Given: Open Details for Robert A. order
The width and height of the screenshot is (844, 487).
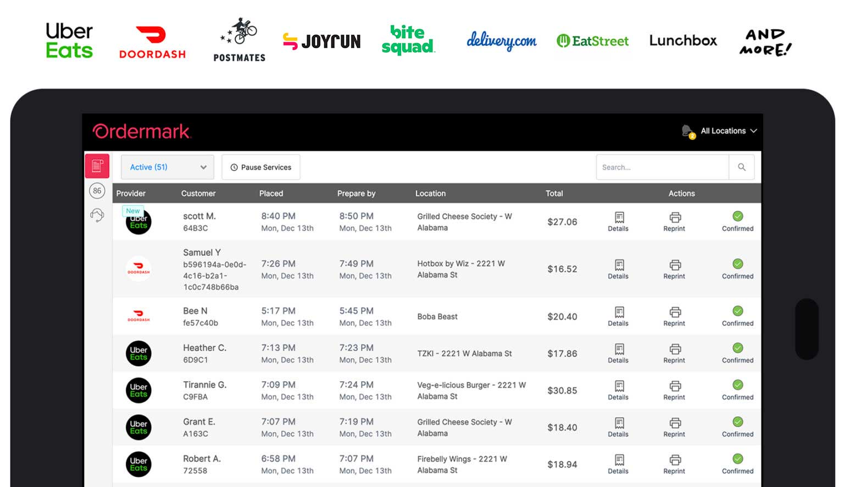Looking at the screenshot, I should coord(619,464).
